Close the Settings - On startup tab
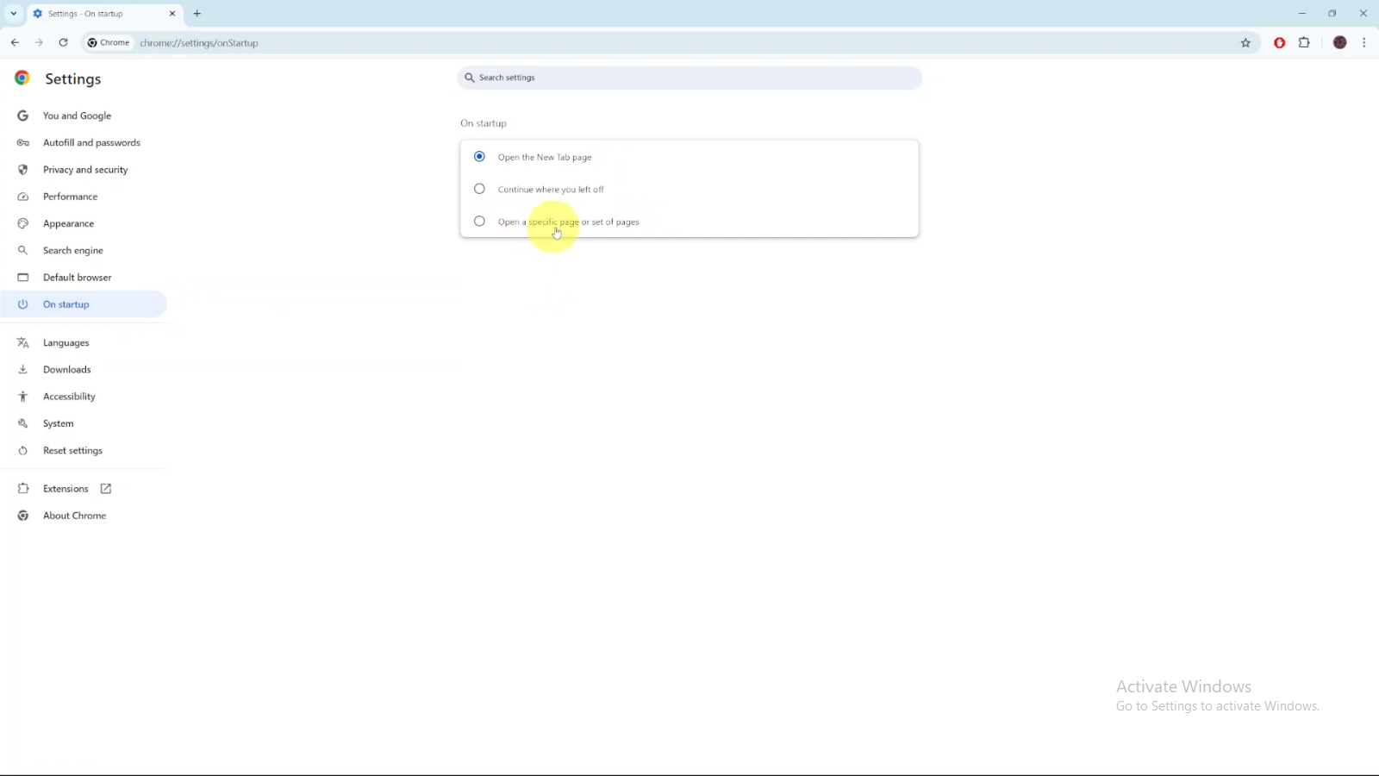The width and height of the screenshot is (1379, 776). 172,14
